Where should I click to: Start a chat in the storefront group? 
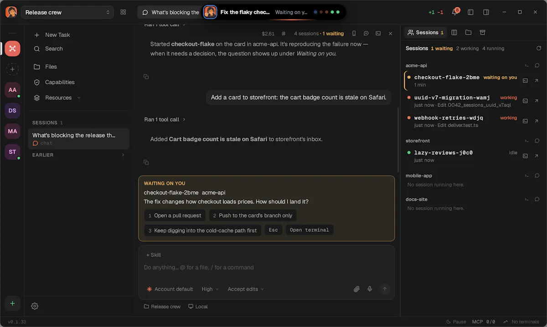pyautogui.click(x=537, y=141)
